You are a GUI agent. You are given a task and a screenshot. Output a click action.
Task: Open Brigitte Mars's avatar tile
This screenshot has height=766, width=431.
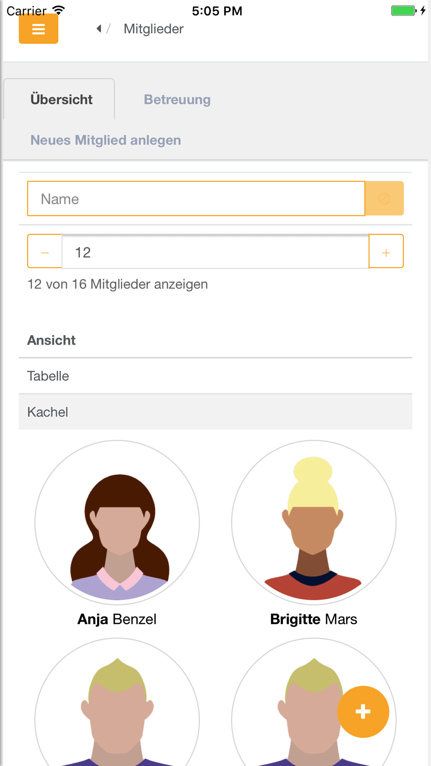pos(314,522)
